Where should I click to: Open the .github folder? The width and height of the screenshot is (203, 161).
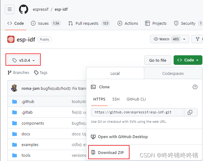click(x=28, y=101)
